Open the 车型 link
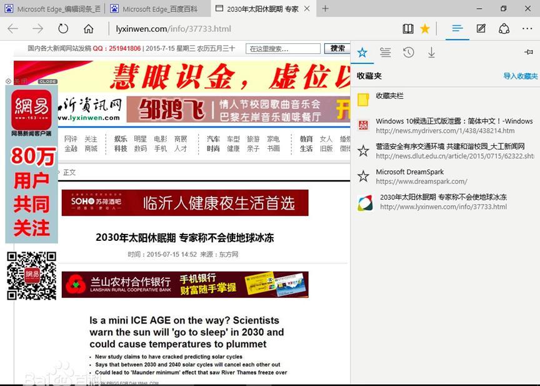 (x=233, y=139)
